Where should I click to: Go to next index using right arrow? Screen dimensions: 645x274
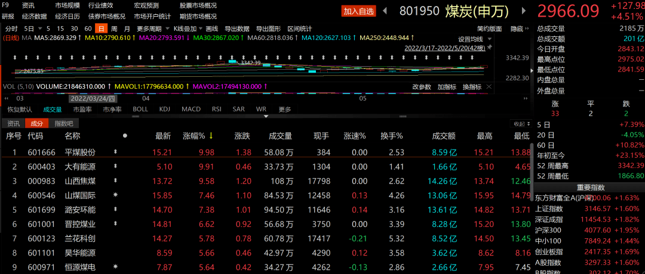point(524,11)
